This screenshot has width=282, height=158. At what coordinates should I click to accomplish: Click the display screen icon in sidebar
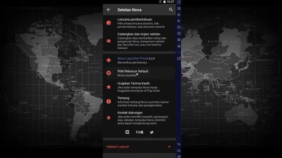(179, 27)
